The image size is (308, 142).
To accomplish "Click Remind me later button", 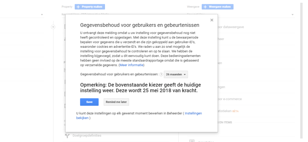I will [x=116, y=102].
